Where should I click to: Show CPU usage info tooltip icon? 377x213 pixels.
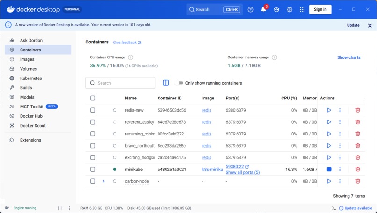(x=130, y=57)
